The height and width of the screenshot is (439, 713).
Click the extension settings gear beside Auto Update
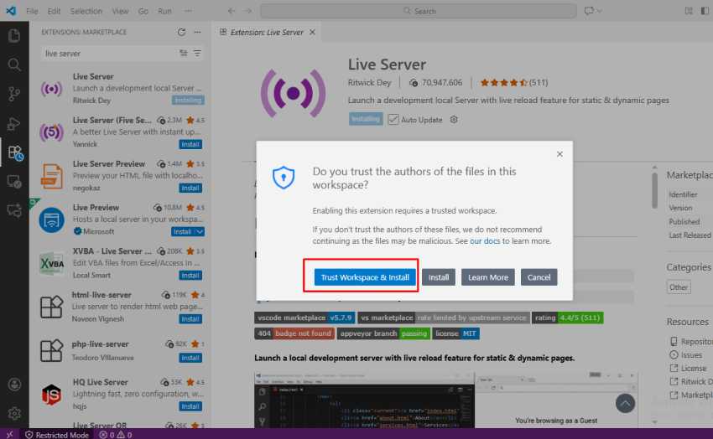(x=453, y=120)
